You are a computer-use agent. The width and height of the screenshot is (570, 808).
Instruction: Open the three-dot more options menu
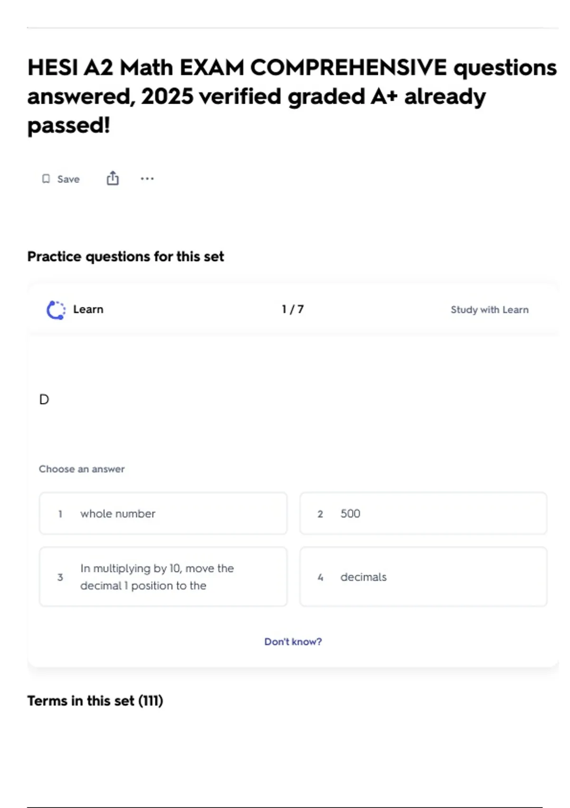point(147,179)
